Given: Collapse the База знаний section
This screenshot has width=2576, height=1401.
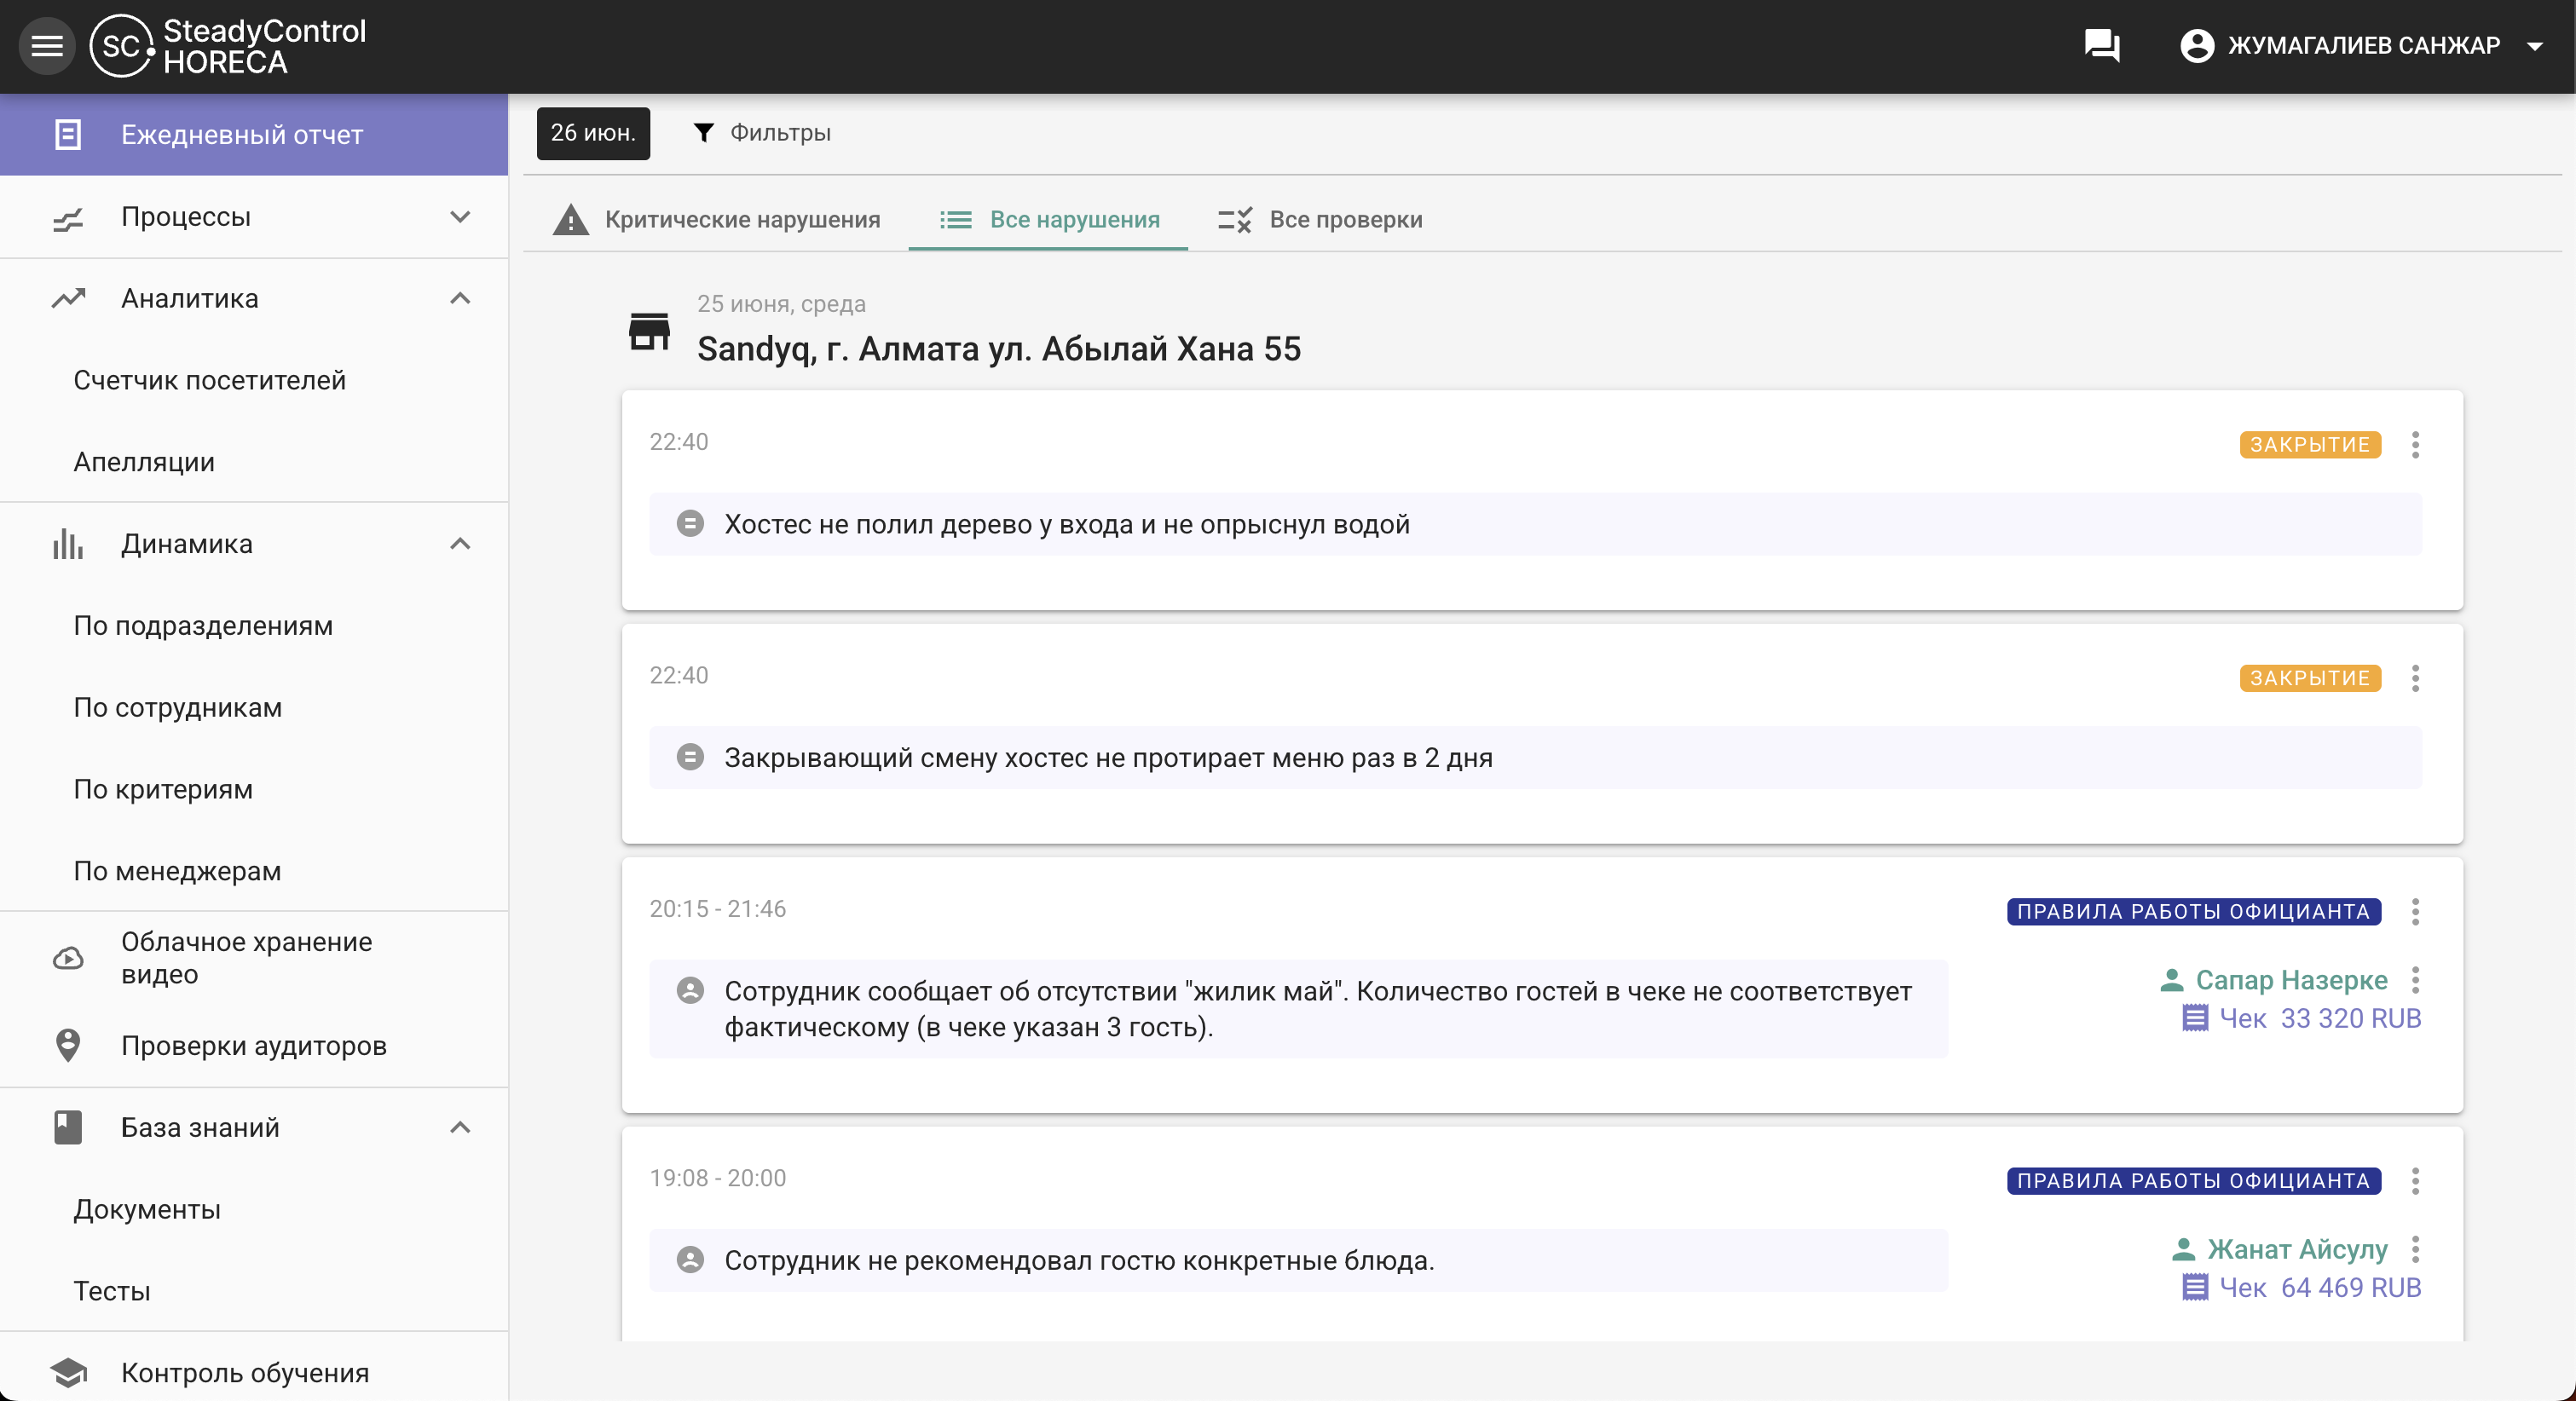Looking at the screenshot, I should coord(459,1127).
